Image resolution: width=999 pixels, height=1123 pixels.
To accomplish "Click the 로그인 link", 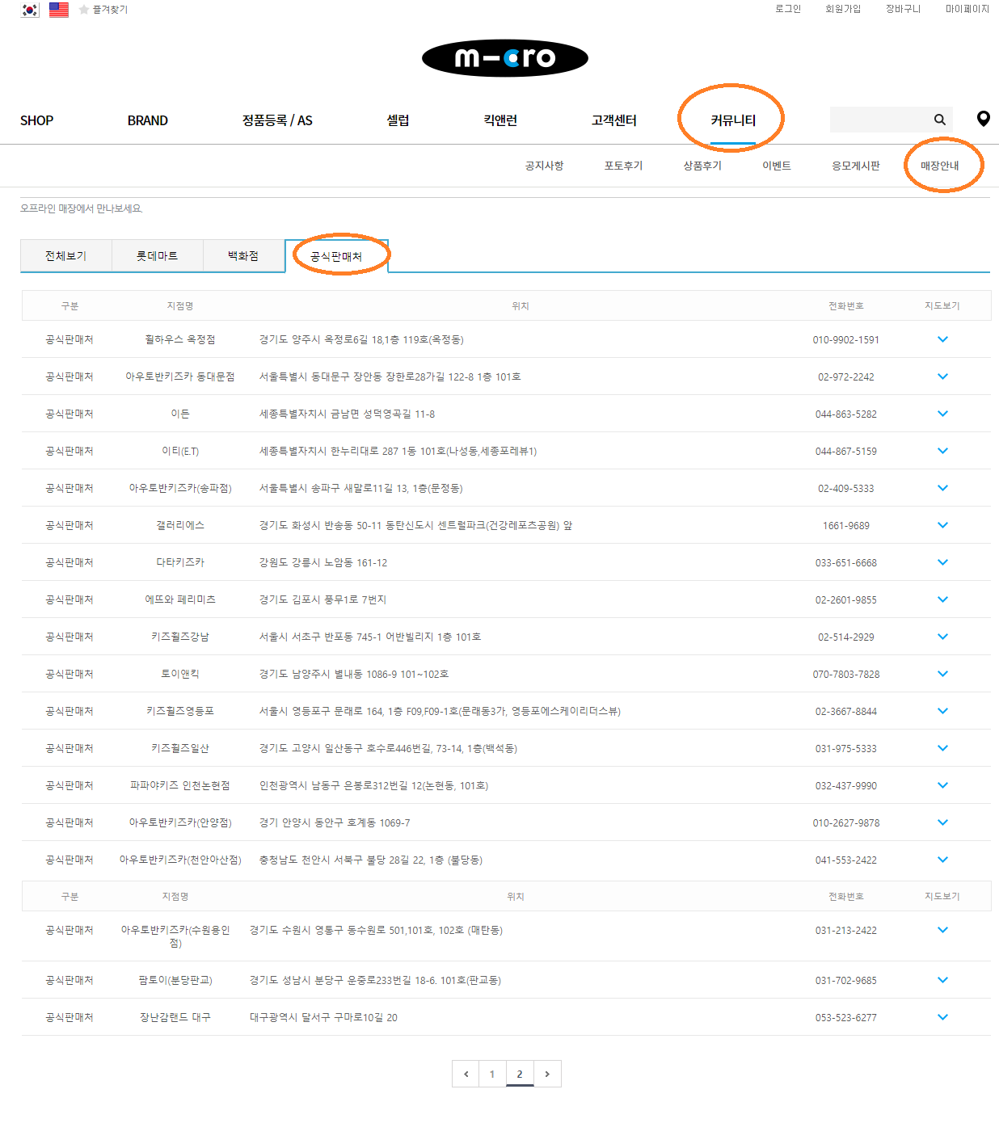I will 788,9.
